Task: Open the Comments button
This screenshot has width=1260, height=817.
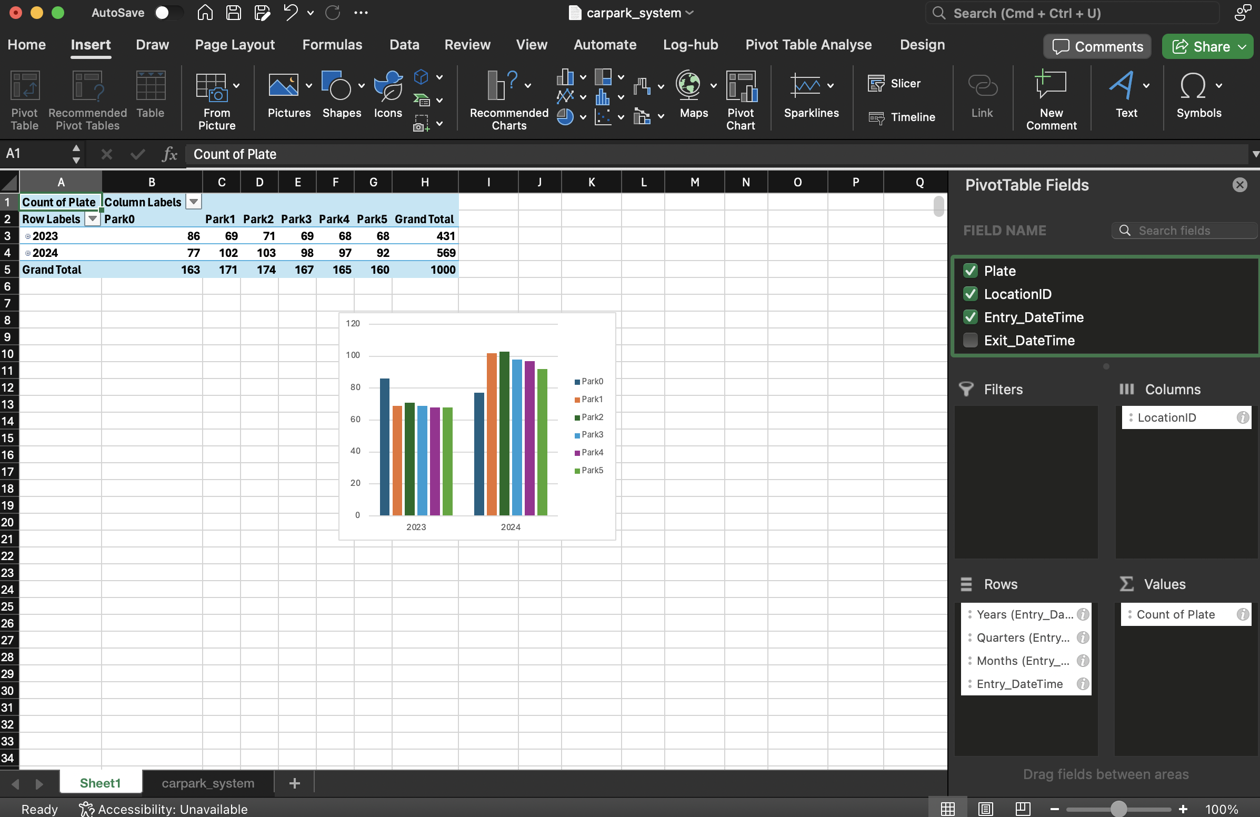Action: (1097, 47)
